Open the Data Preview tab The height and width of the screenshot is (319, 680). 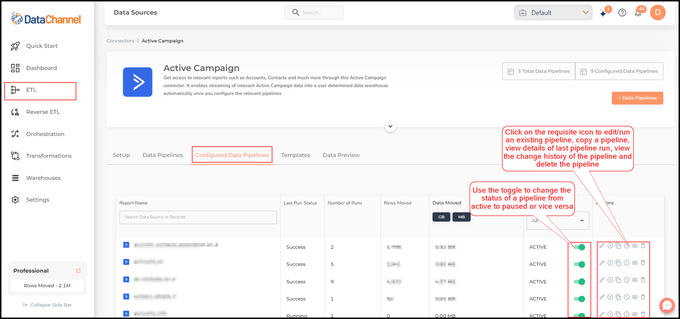(341, 155)
